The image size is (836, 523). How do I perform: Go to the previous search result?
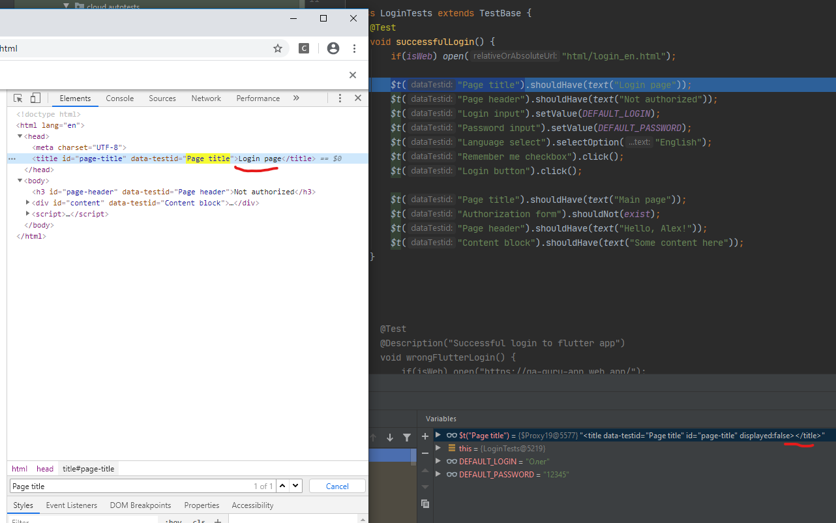(x=282, y=486)
